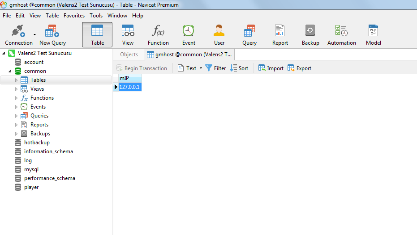Open the Backup toolbar button
Screen dimensions: 417x235
click(x=310, y=35)
